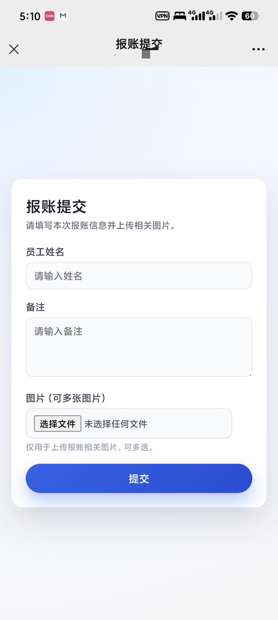The height and width of the screenshot is (620, 278).
Task: Tap the second 4G signal bars icon
Action: pyautogui.click(x=215, y=16)
